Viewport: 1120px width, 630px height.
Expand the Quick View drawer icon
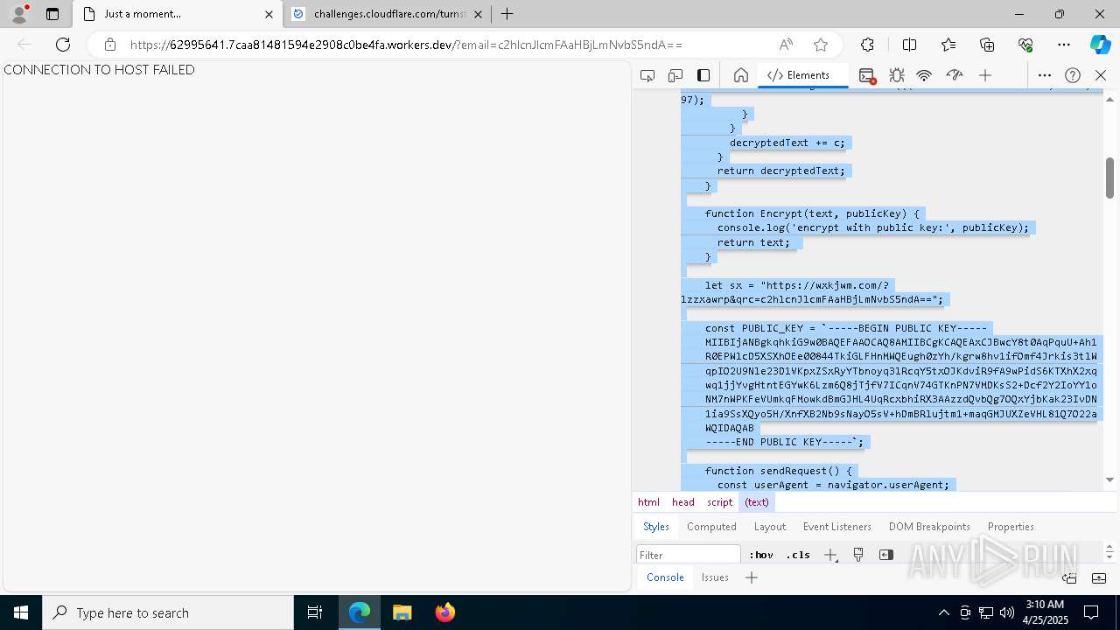tap(1099, 577)
